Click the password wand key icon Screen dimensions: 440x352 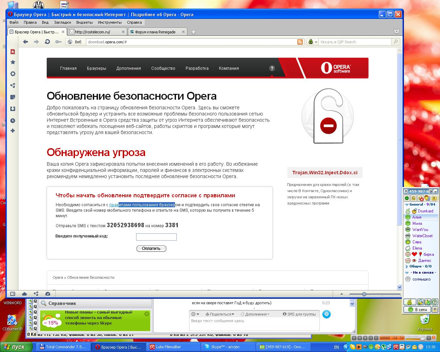58,42
